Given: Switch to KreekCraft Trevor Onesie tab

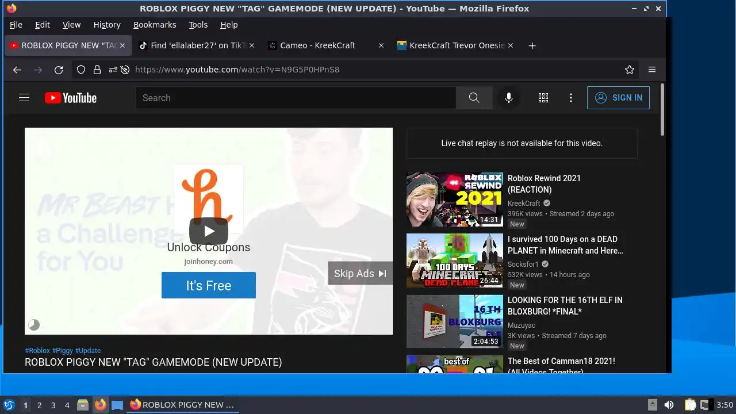Looking at the screenshot, I should point(454,45).
